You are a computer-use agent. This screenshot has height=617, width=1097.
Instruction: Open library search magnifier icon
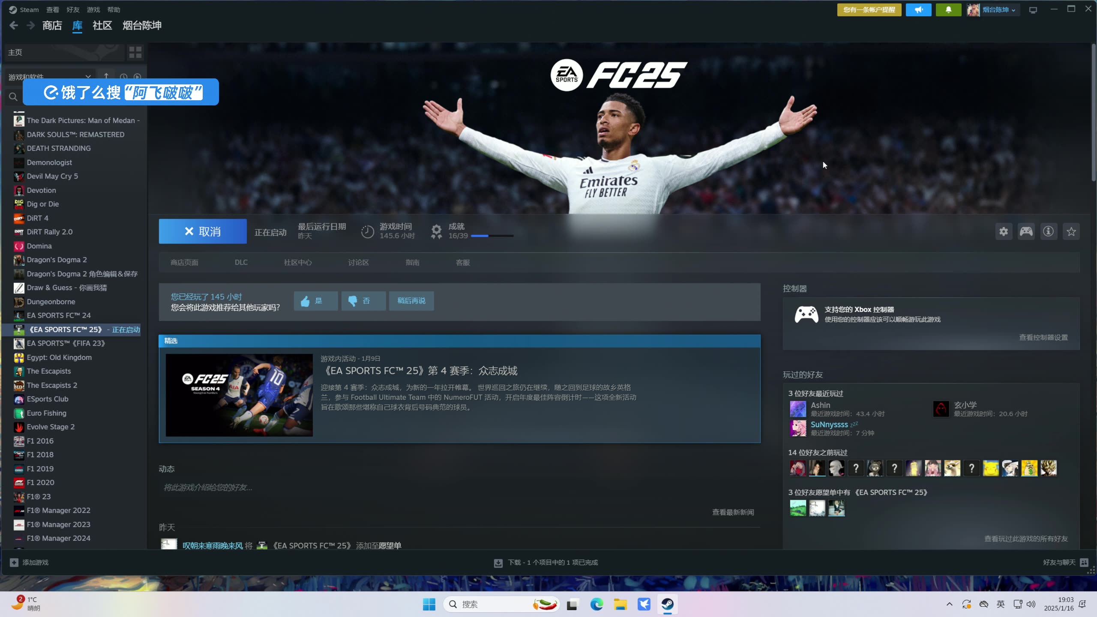point(13,96)
